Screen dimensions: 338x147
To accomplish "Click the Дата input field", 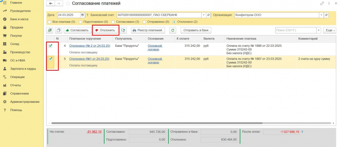I will click(69, 15).
